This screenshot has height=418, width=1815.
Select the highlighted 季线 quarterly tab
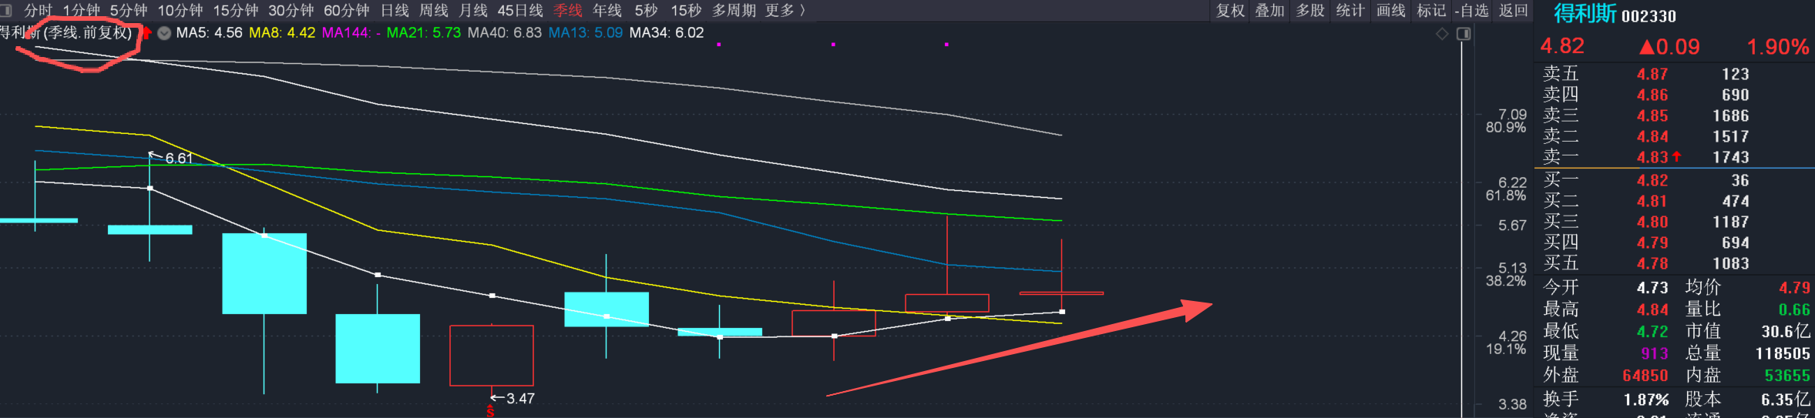coord(568,10)
